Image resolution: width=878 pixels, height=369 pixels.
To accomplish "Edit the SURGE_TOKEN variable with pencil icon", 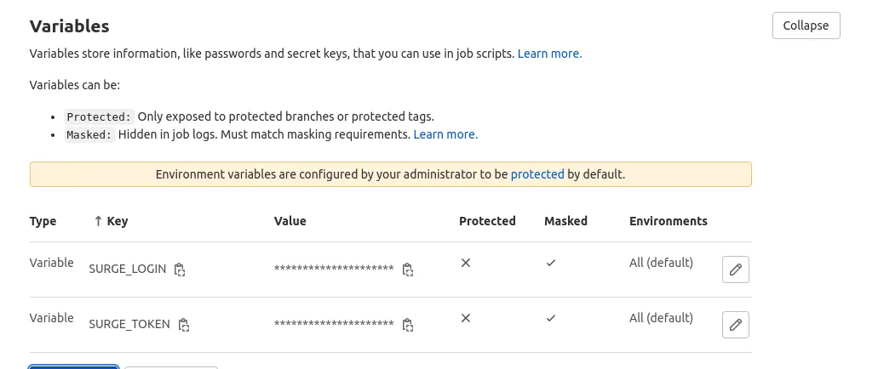I will coord(735,325).
